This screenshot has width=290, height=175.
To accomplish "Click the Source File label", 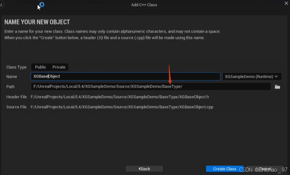I will click(16, 107).
